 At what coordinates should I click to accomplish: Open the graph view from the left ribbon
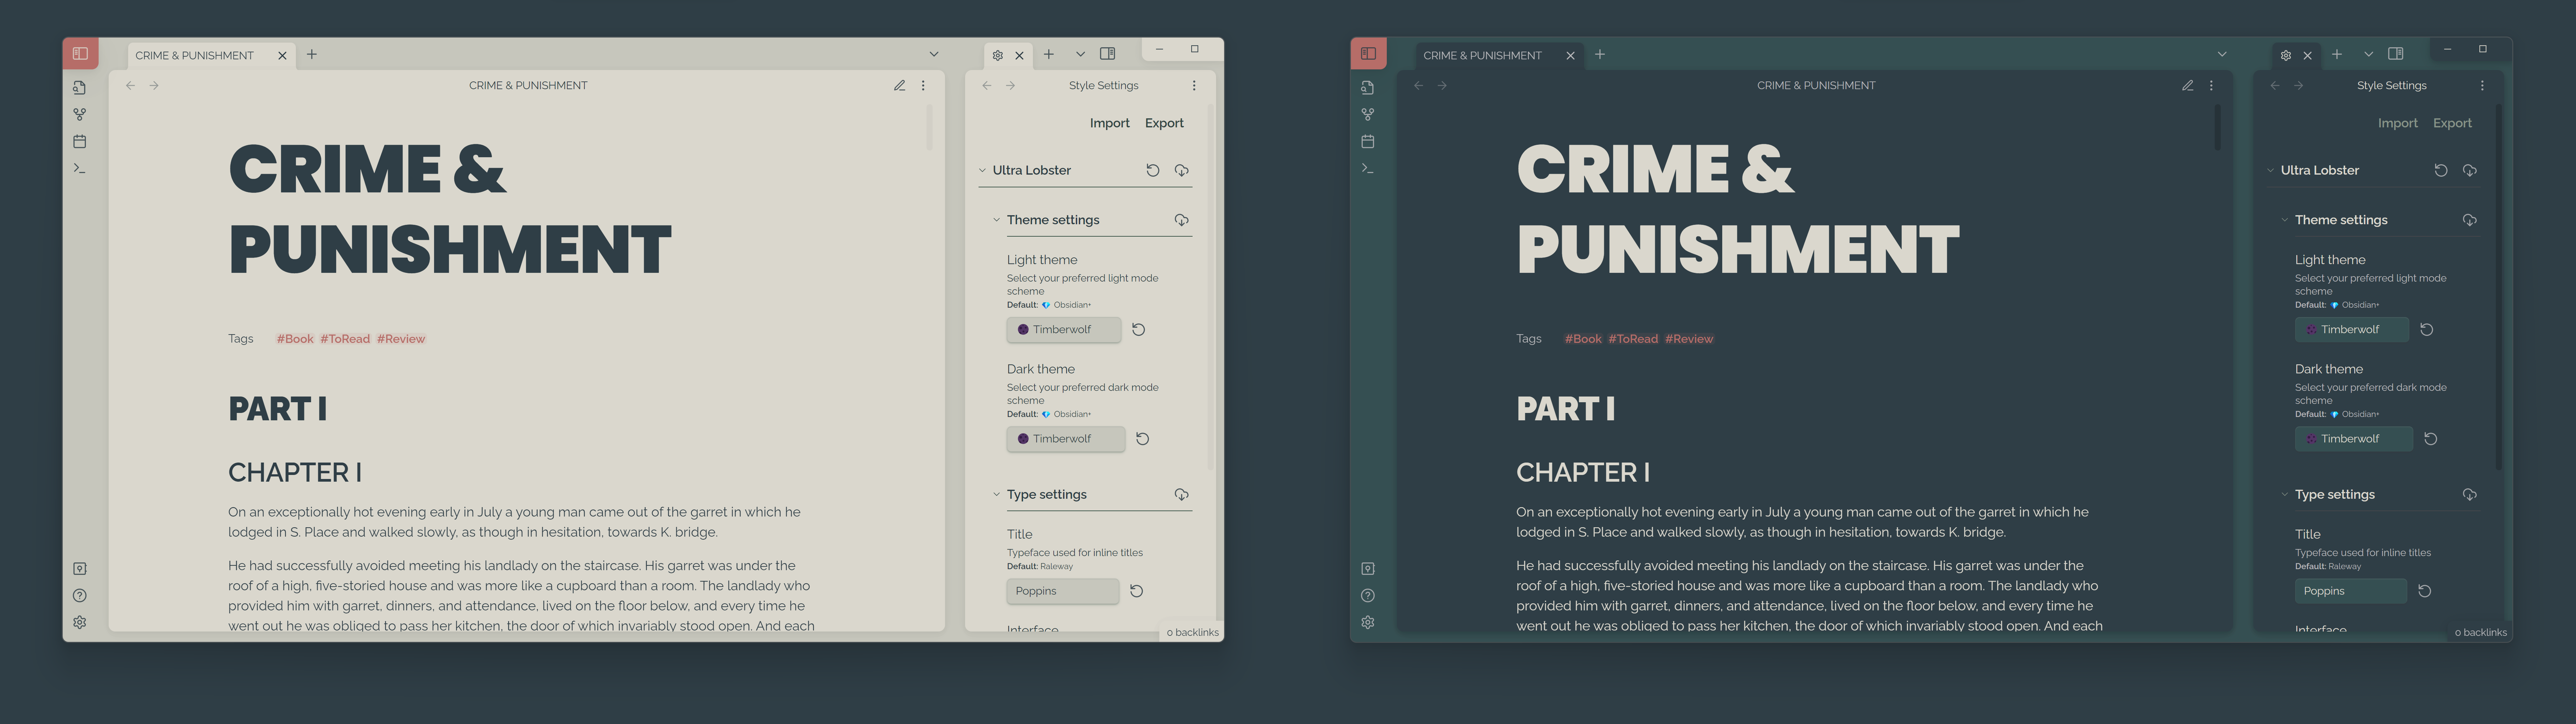79,114
